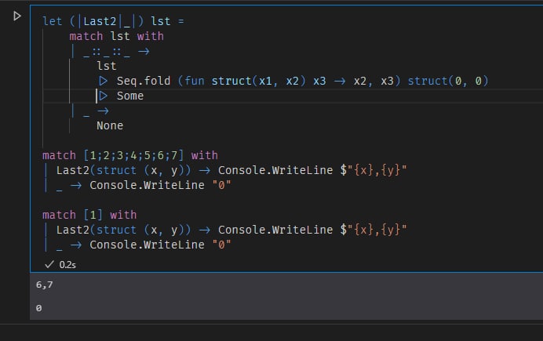Click the pipe operator before Some
This screenshot has width=543, height=341.
click(x=103, y=96)
